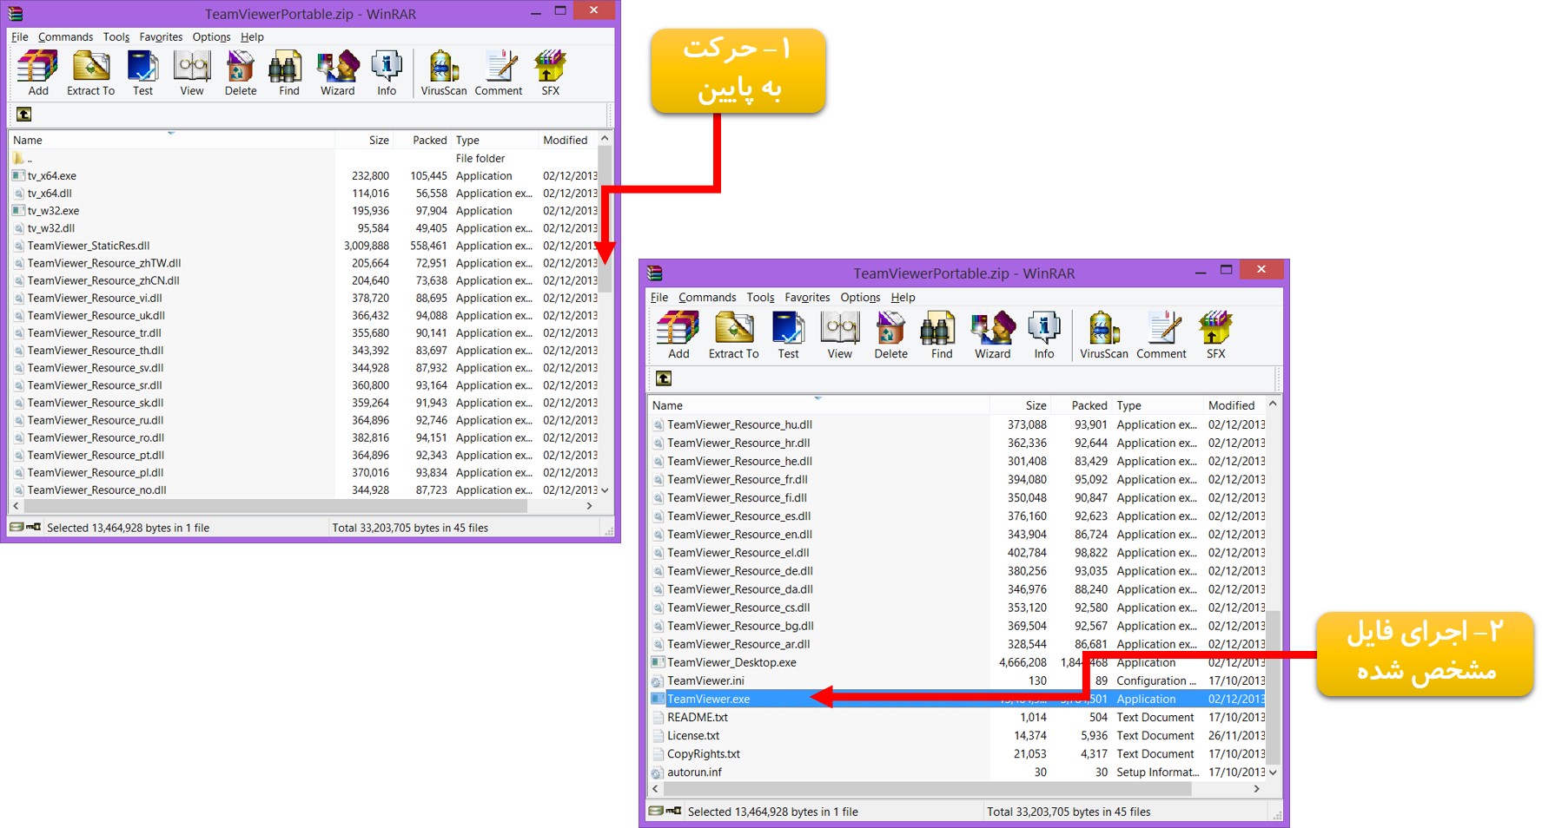The image size is (1542, 828).
Task: Click Find icon in left WinRAR window
Action: coord(288,73)
